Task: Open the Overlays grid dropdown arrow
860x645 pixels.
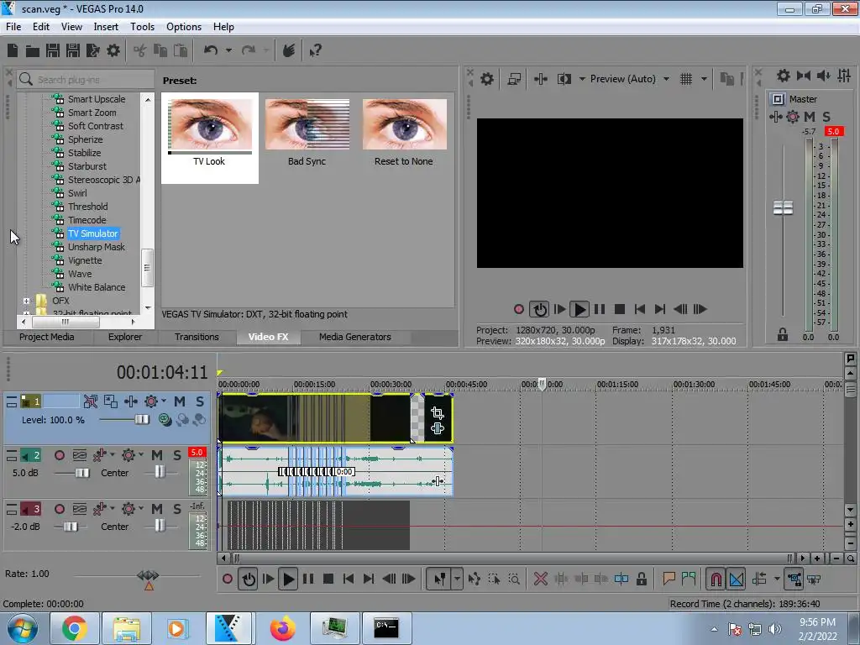Action: point(704,79)
